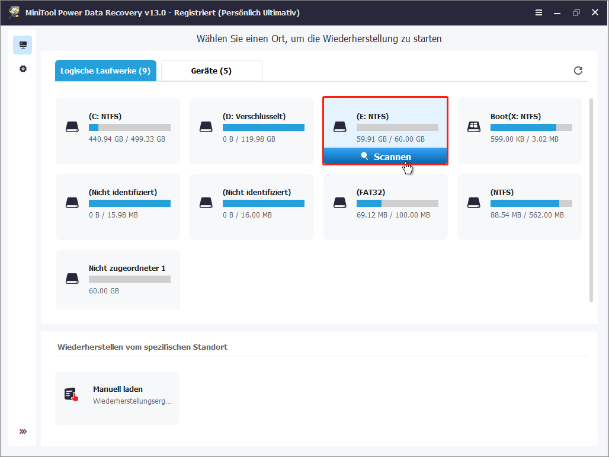609x457 pixels.
Task: Open the data recovery view in the sidebar
Action: point(23,45)
